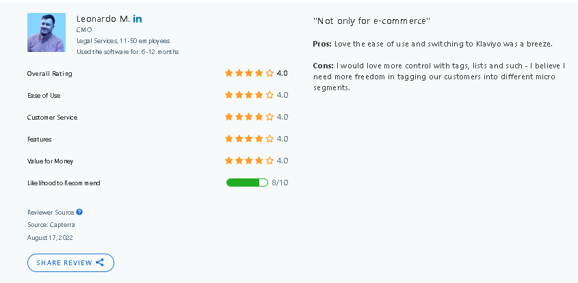
Task: Click the share icon in Share Review button
Action: point(100,262)
